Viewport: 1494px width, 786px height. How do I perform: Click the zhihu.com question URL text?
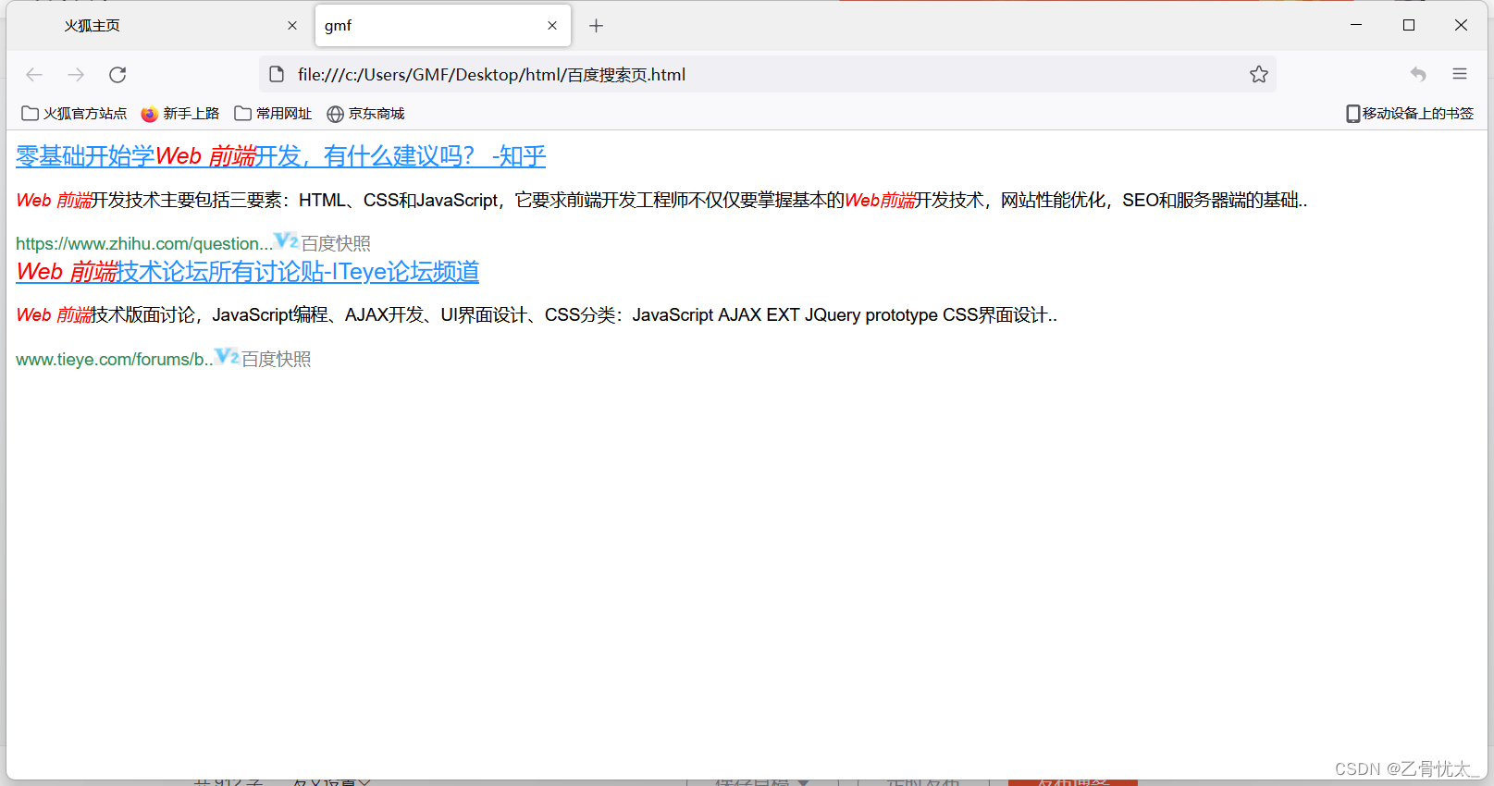click(x=144, y=244)
